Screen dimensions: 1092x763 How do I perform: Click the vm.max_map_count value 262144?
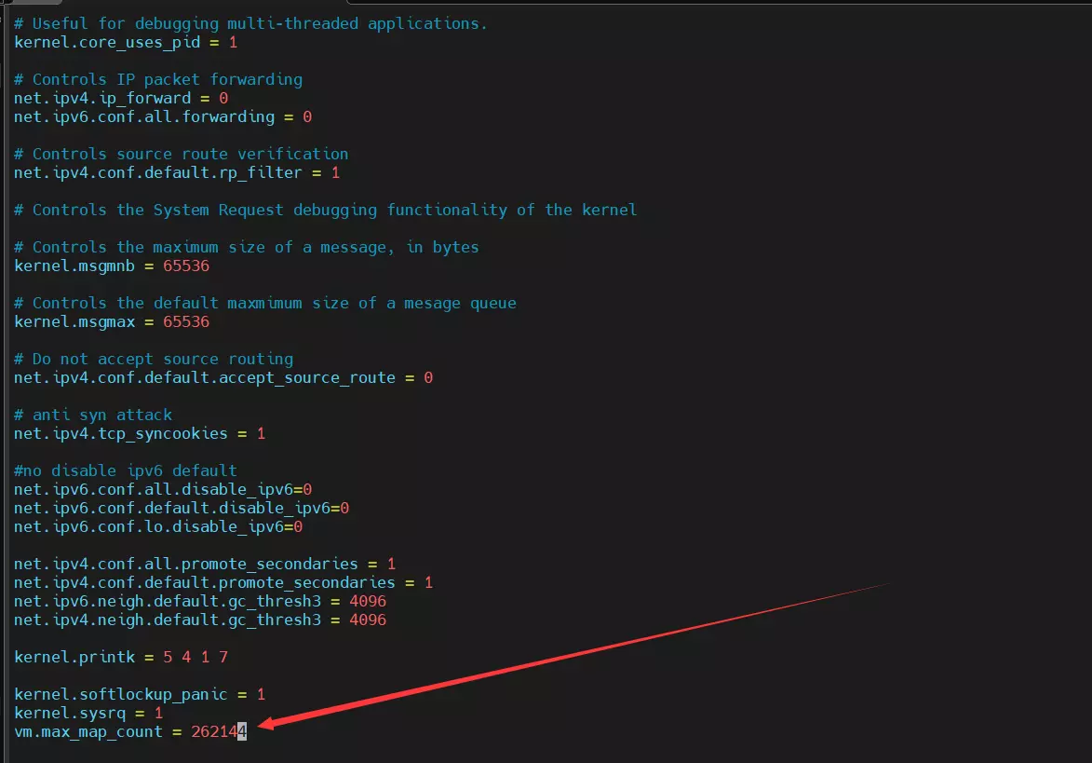[x=219, y=732]
